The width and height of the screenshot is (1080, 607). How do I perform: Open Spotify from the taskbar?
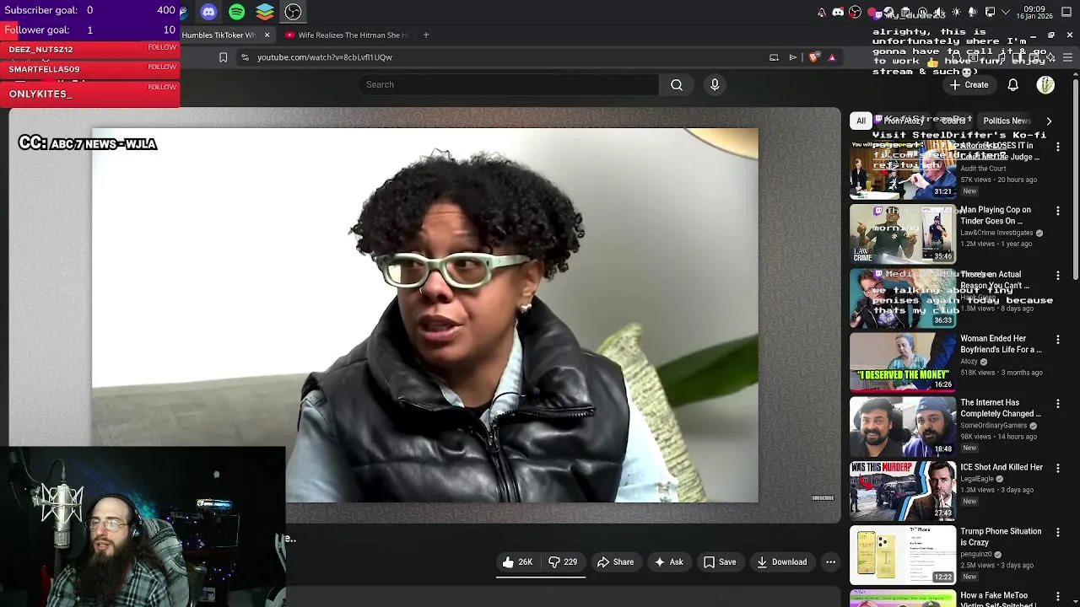point(236,12)
